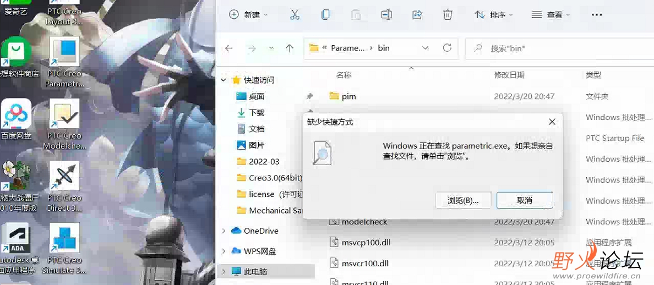Open the 查看 (View) dropdown

(551, 15)
